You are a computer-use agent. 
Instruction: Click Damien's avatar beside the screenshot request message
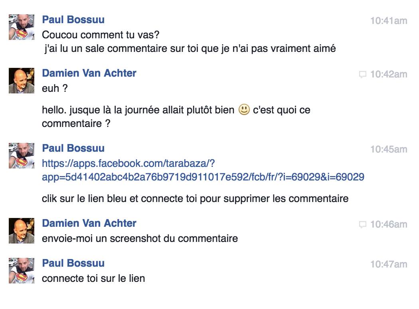point(22,231)
